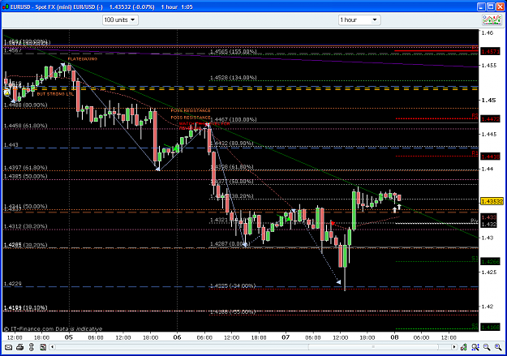Click the alert bell icon on chart

point(6,92)
